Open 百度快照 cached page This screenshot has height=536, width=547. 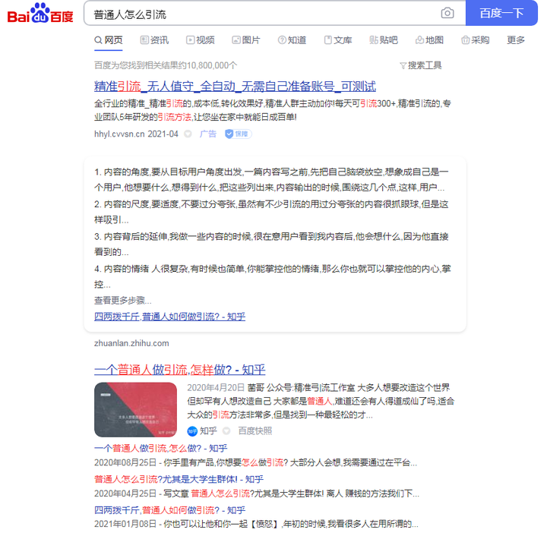[255, 431]
